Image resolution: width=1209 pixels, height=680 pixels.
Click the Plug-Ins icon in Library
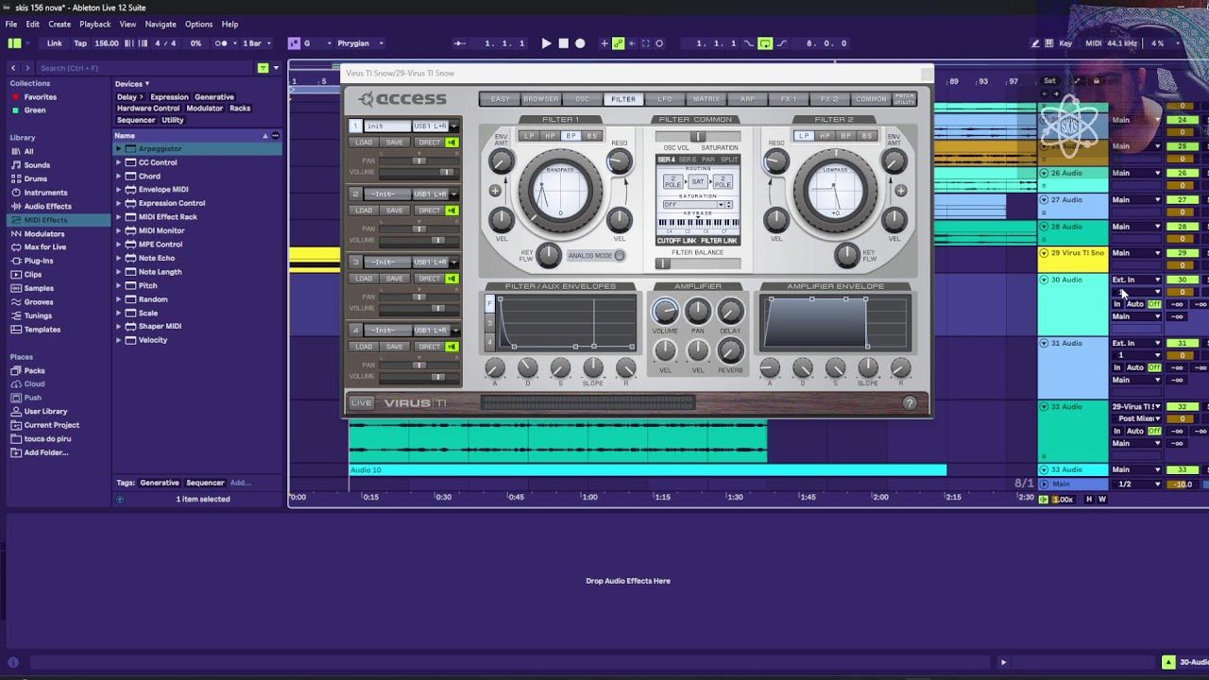coord(16,261)
